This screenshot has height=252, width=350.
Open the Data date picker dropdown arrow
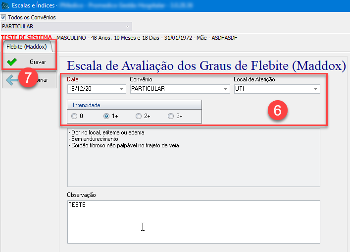coord(122,89)
